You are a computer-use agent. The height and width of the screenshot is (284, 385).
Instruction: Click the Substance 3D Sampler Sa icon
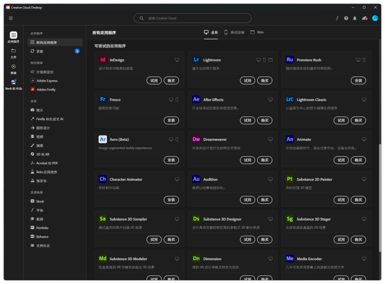(103, 219)
